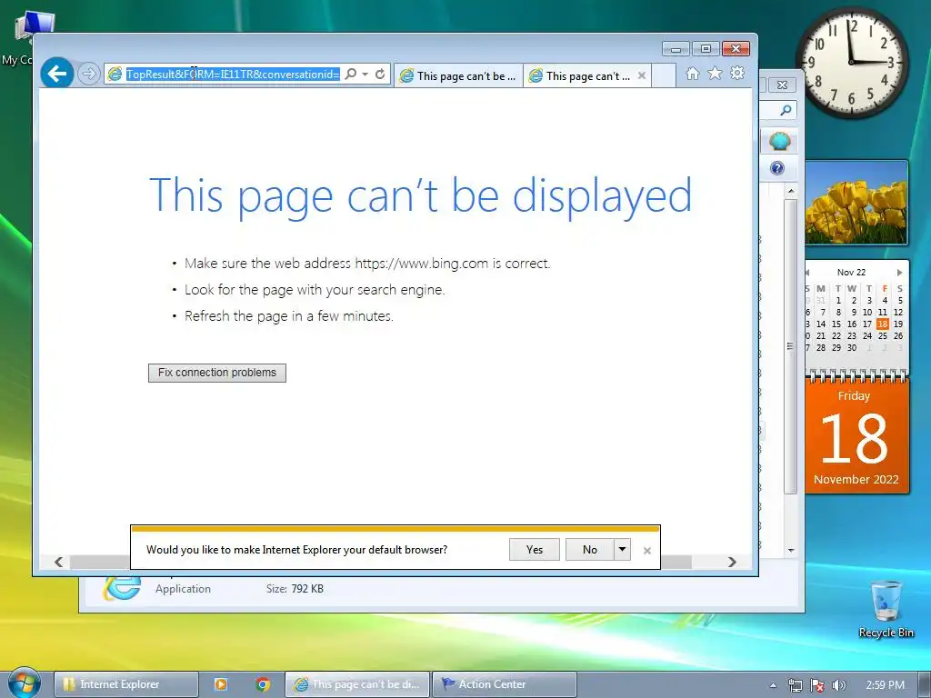The width and height of the screenshot is (931, 698).
Task: Restore down the Internet Explorer window
Action: (x=706, y=49)
